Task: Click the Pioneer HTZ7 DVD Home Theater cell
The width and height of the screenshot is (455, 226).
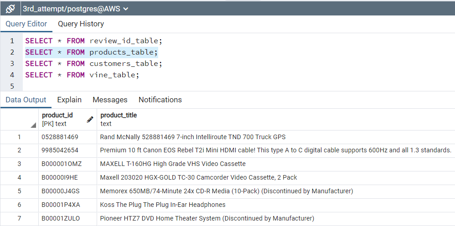Action: pos(276,218)
